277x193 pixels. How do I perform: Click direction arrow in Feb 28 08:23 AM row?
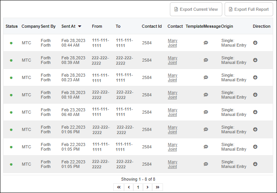[255, 77]
